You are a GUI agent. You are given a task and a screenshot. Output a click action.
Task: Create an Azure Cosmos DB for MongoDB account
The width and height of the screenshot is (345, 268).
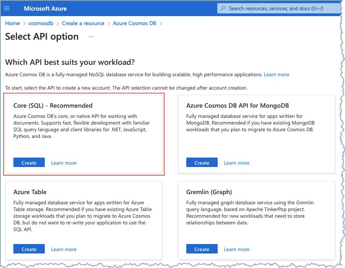point(202,163)
